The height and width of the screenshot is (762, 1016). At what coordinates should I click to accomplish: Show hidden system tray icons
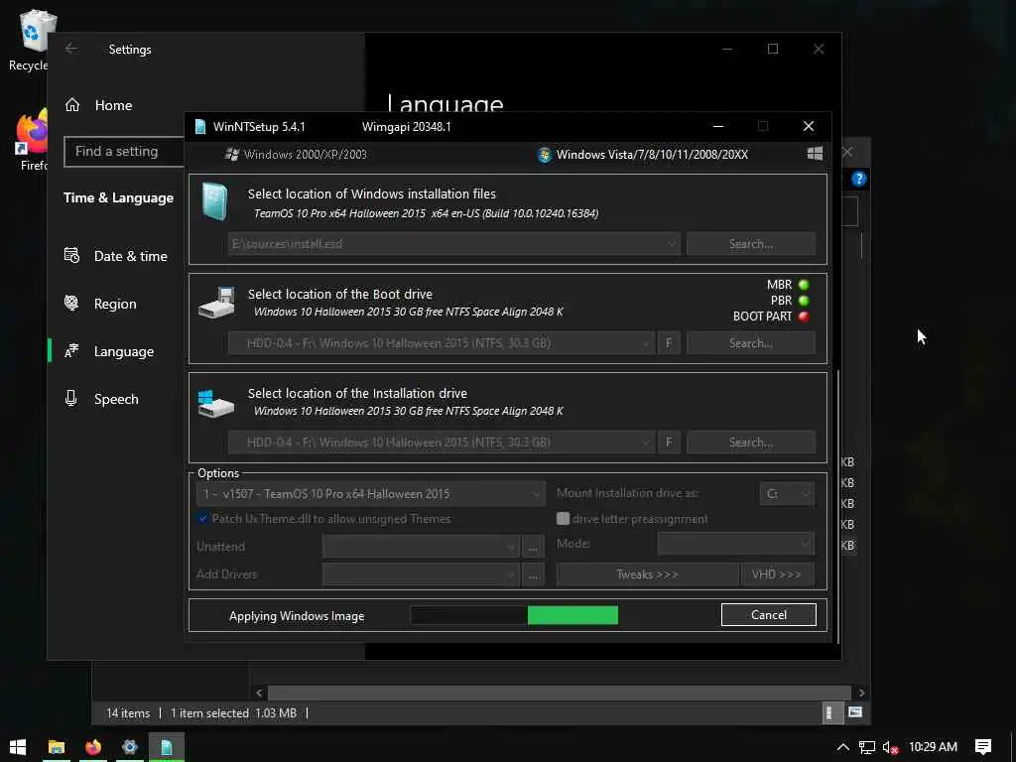pos(842,747)
